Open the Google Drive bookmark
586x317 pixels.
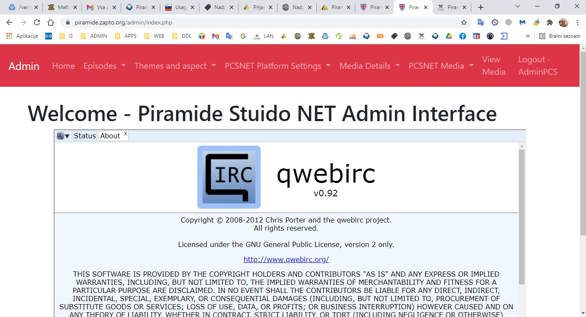449,36
